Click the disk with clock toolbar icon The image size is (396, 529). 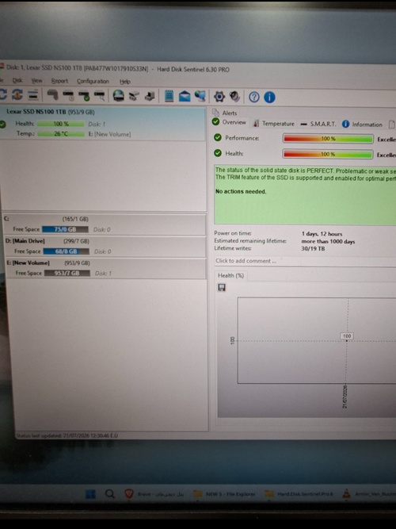click(x=68, y=96)
